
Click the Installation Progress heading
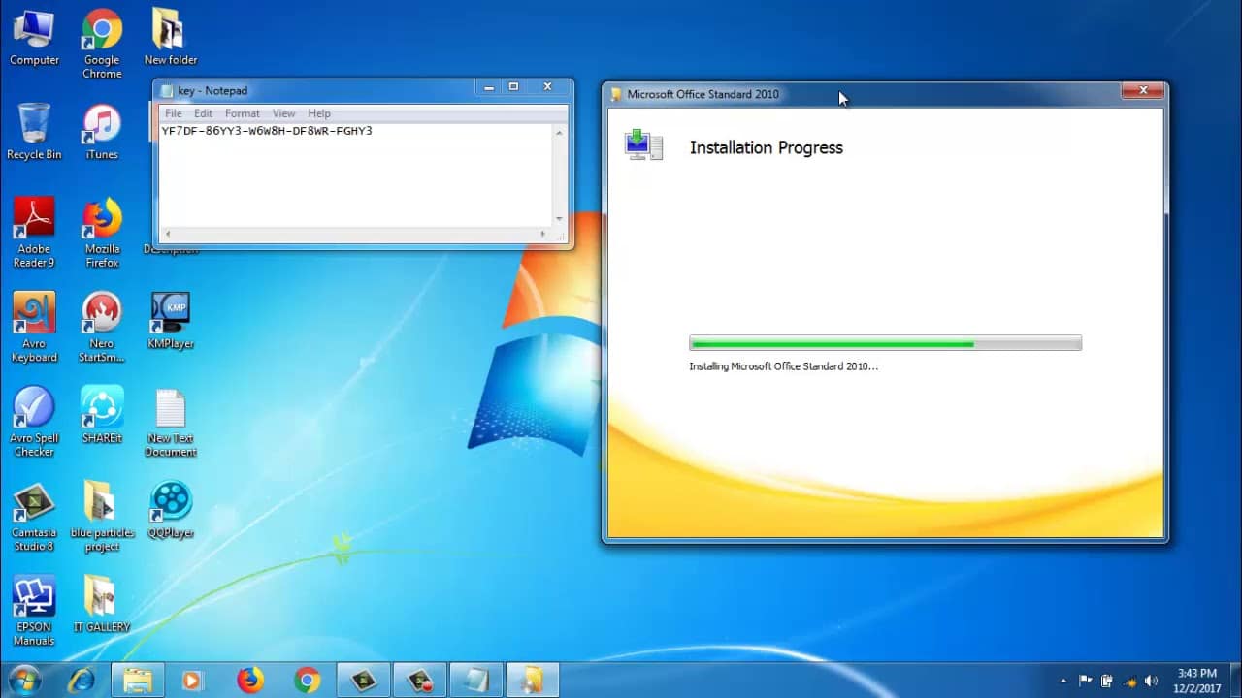coord(766,147)
